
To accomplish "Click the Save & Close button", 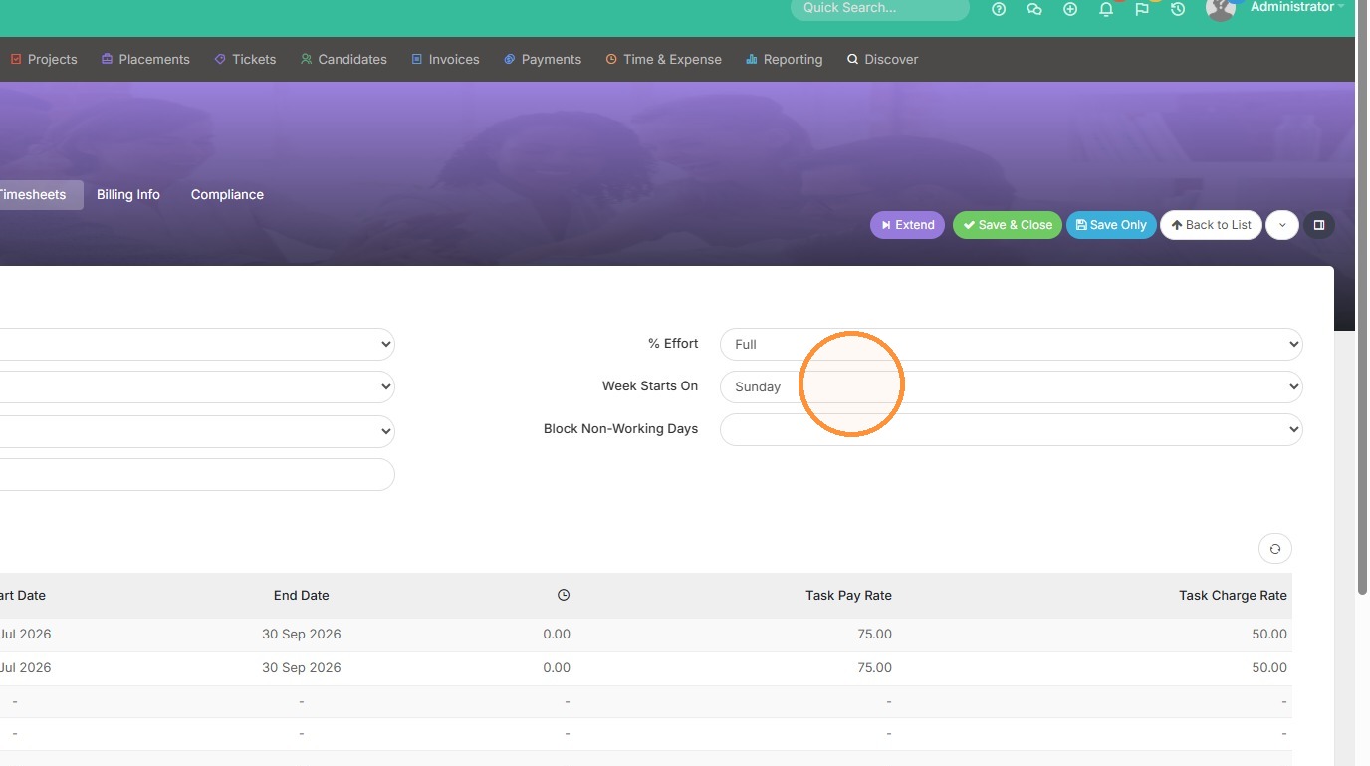I will pos(1008,225).
